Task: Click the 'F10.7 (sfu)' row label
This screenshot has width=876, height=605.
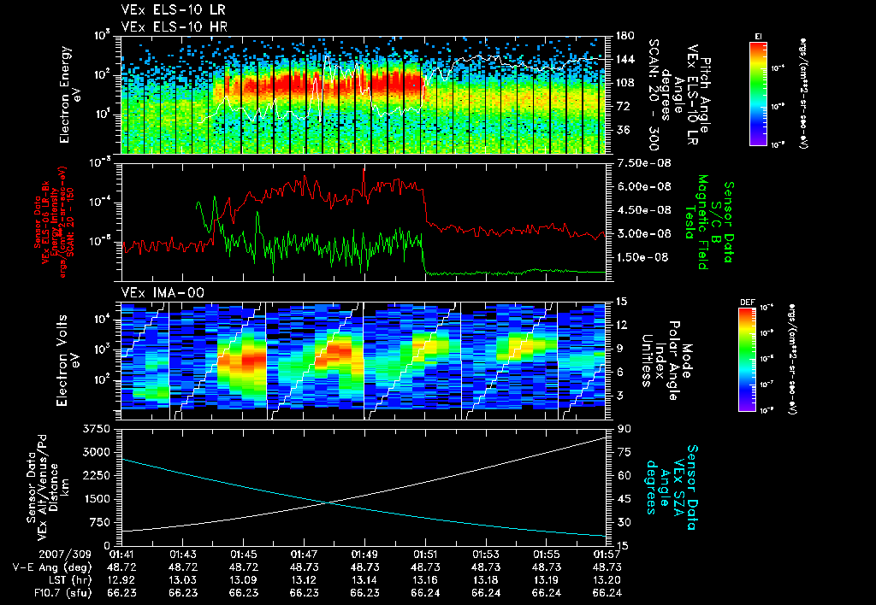Action: click(62, 593)
